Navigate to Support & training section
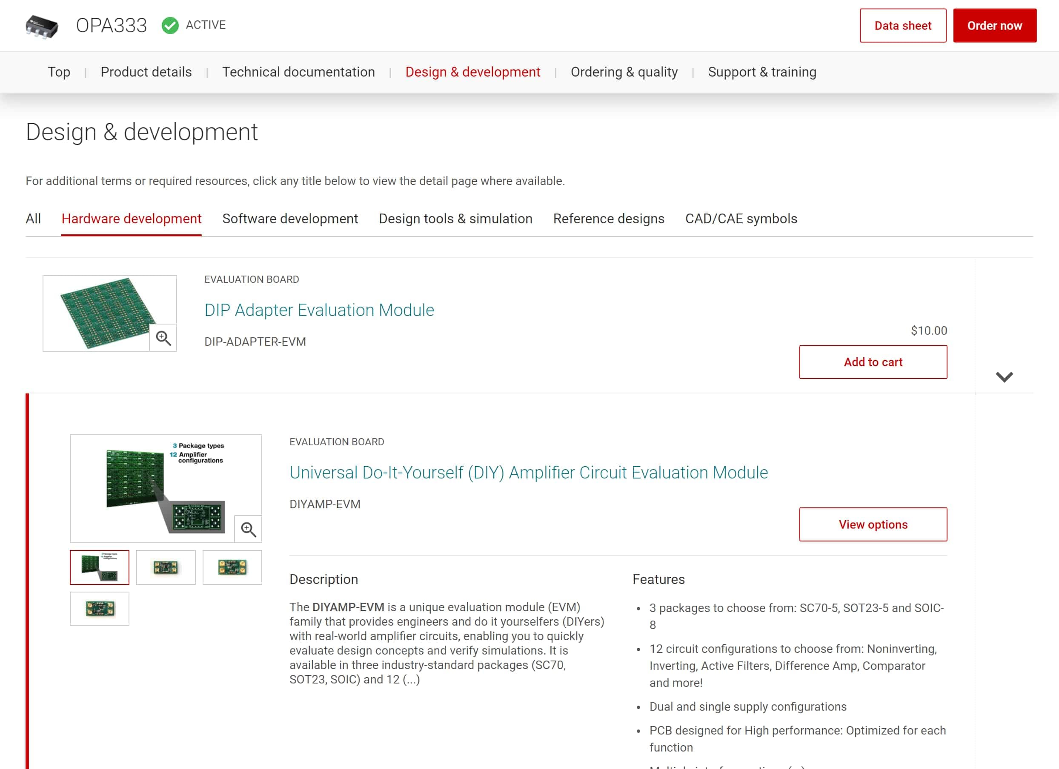This screenshot has width=1059, height=769. [762, 72]
